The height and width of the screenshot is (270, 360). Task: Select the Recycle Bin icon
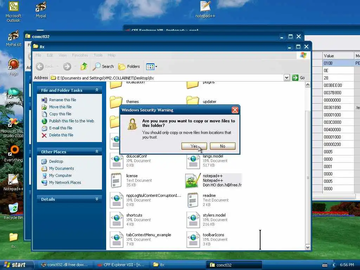point(13,211)
